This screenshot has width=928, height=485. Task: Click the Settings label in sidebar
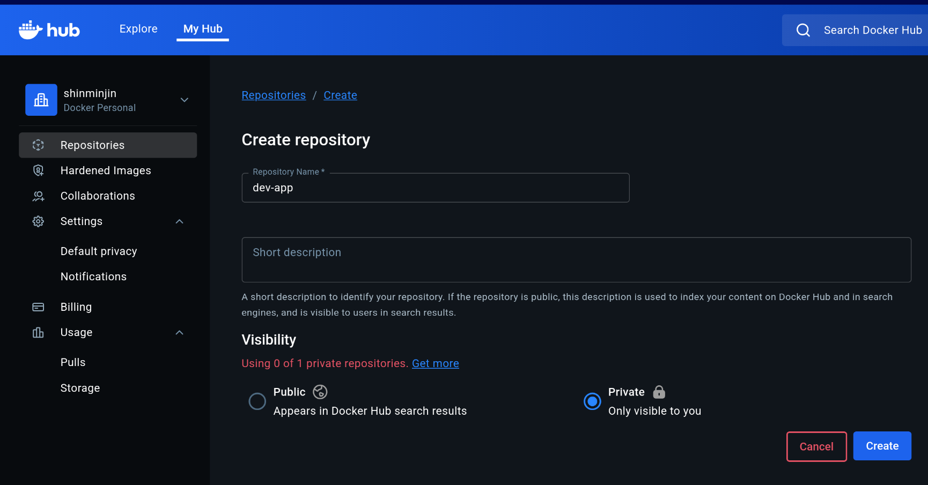(x=82, y=221)
